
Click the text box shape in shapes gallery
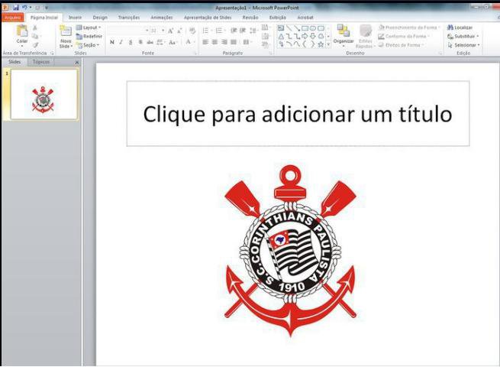click(281, 28)
